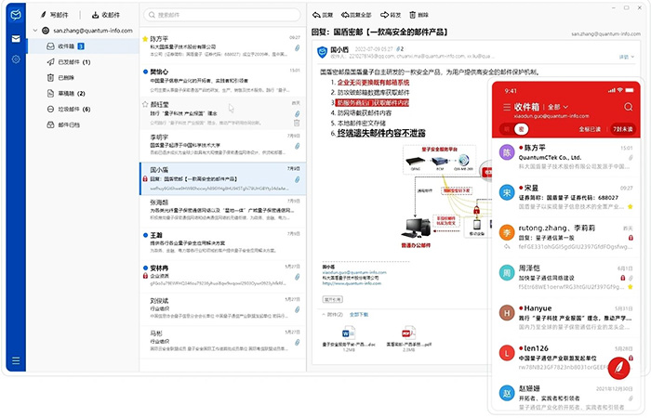
Task: Click 全部下载 download all link
Action: pos(359,314)
